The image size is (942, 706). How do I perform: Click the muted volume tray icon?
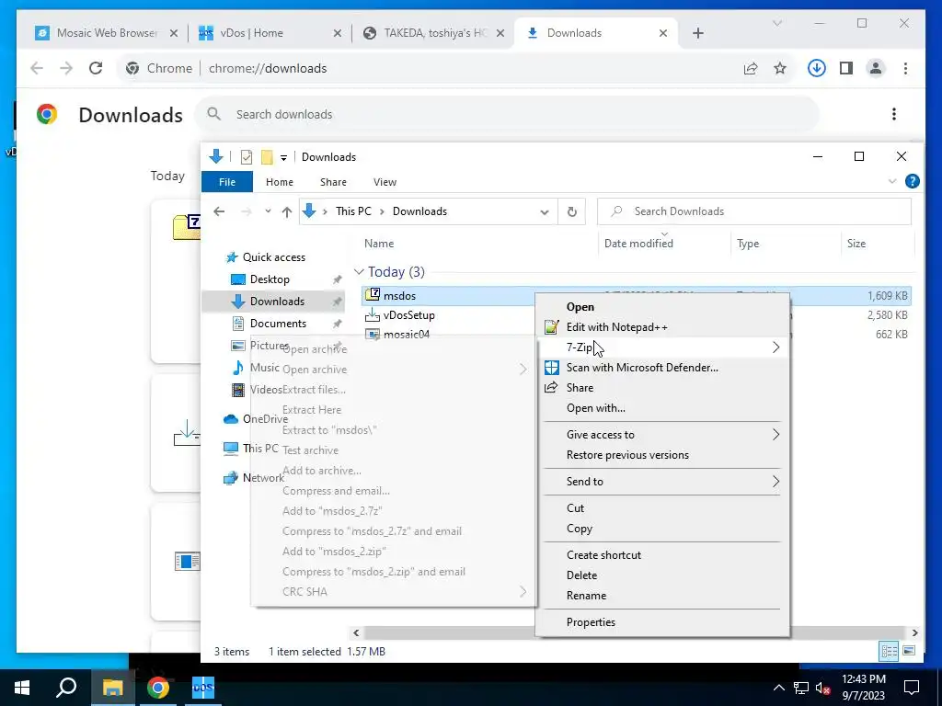[x=823, y=688]
